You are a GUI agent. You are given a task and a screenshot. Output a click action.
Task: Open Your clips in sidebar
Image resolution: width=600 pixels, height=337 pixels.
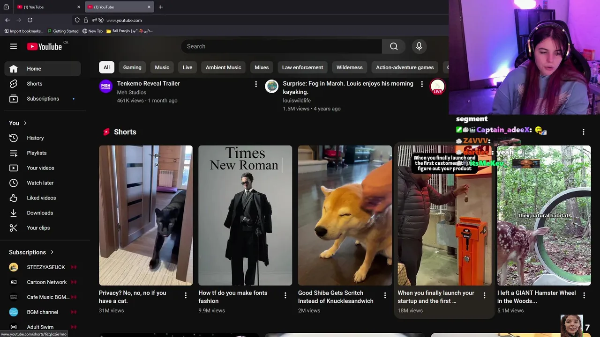tap(43, 228)
